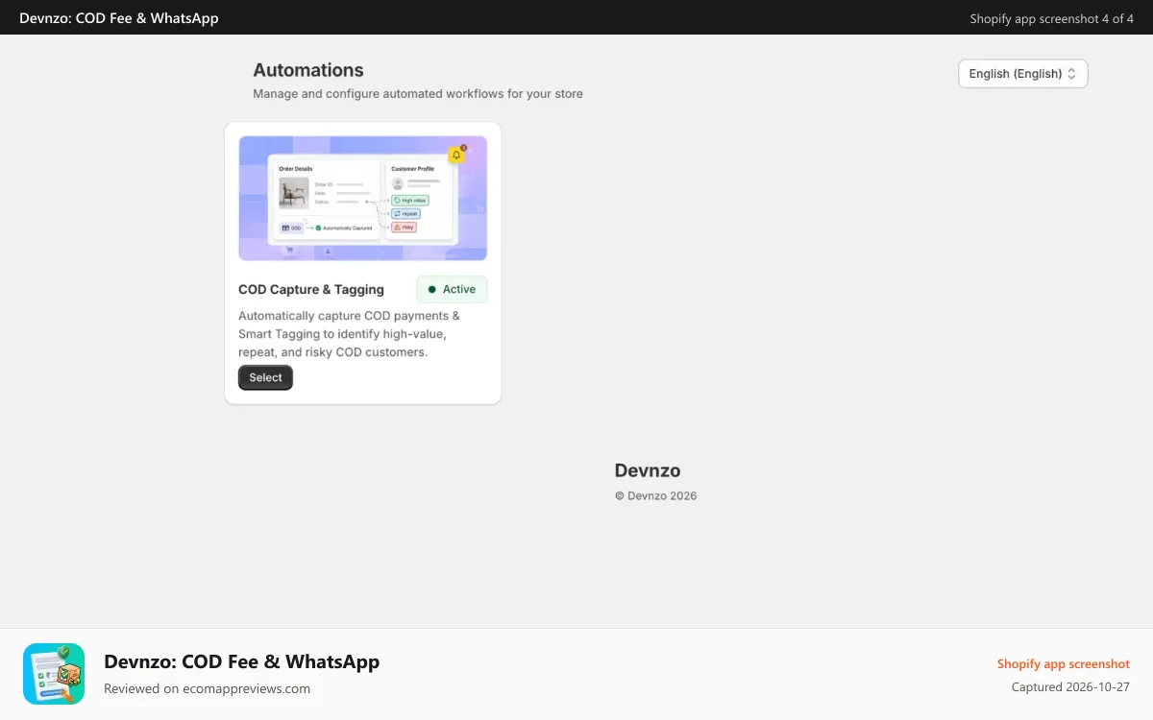Click the customer avatar in Customer Profile
This screenshot has height=720, width=1153.
(398, 183)
